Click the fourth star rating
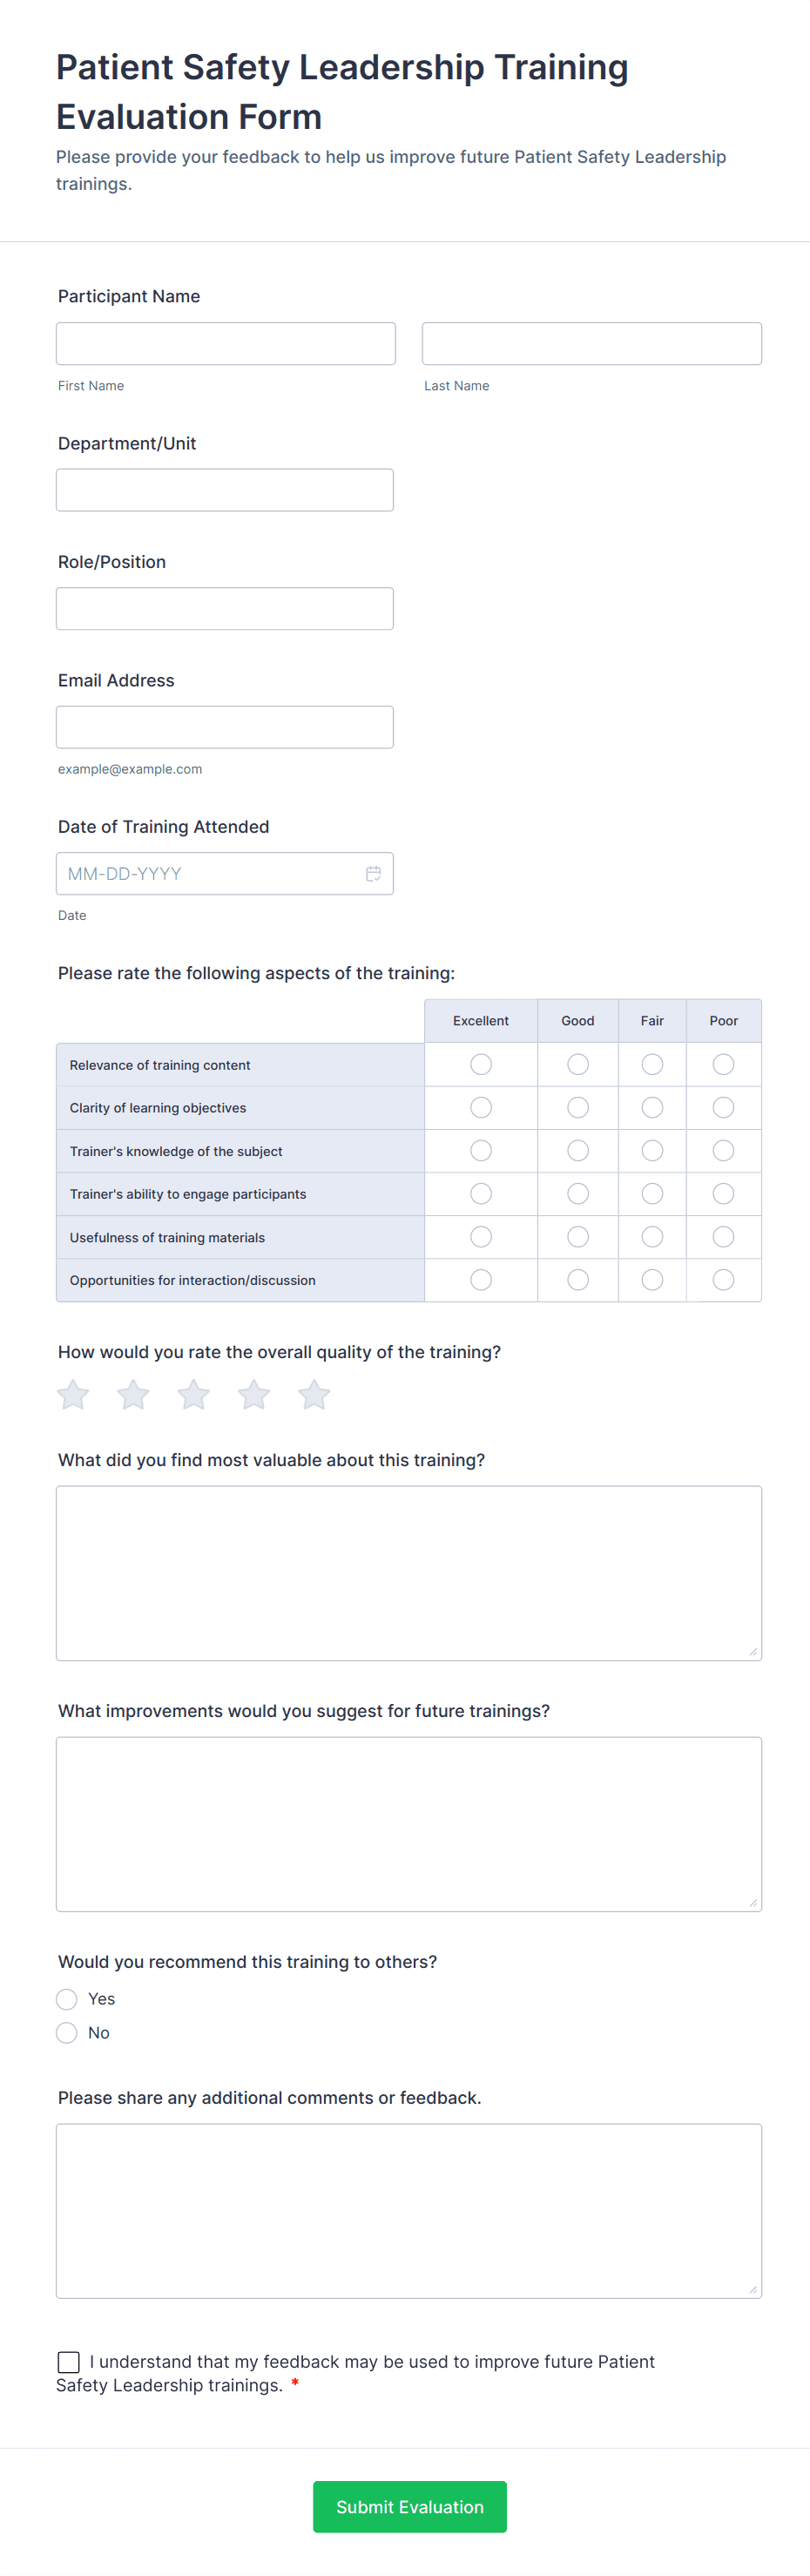The width and height of the screenshot is (810, 2576). click(x=253, y=1394)
